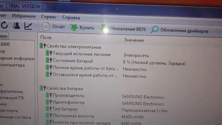Viewport: 222px width, 125px height.
Task: Click the Электросеть value
Action: coord(136,56)
